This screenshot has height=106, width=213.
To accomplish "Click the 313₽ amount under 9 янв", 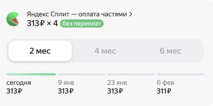I will point(66,91).
